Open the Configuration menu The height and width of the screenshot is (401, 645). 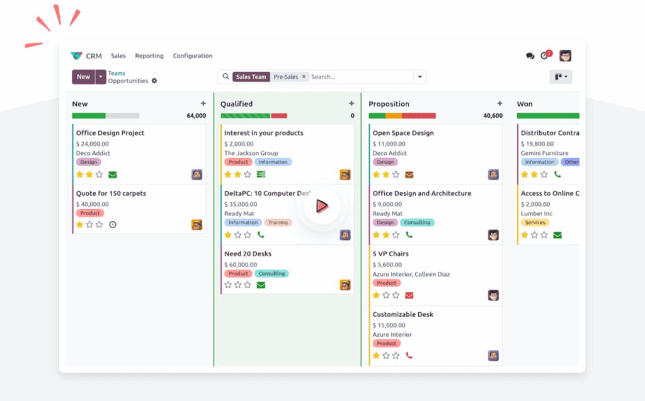[192, 55]
